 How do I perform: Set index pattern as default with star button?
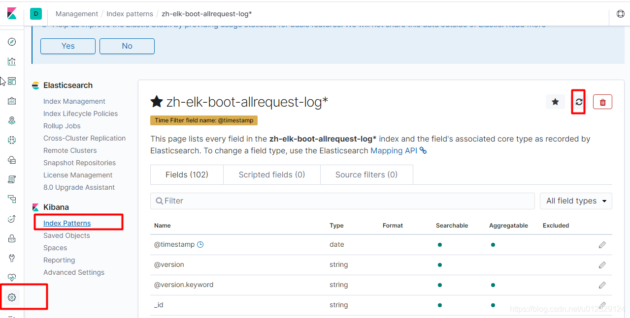[x=555, y=102]
